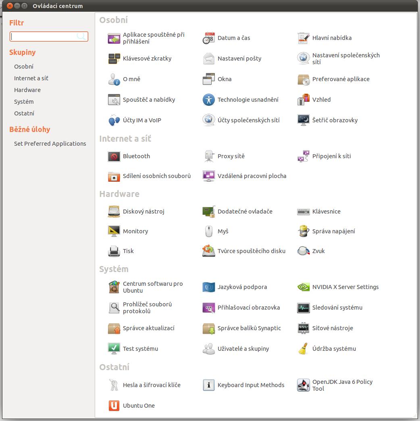Open the Datum a čas calendar icon
Image resolution: width=420 pixels, height=421 pixels.
pos(209,38)
